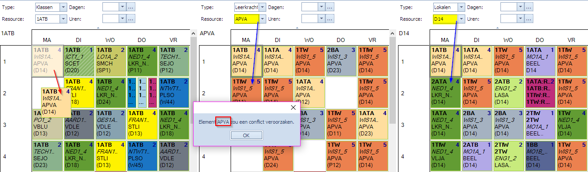Close the APVA conflict dialog
Screen dimensions: 588x172
pyautogui.click(x=293, y=107)
